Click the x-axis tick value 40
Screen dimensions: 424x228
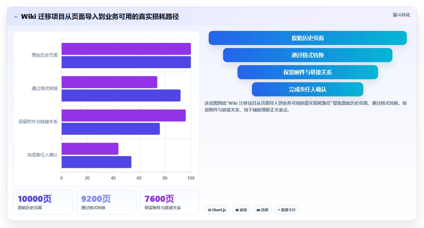(113, 178)
